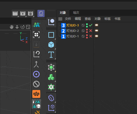
Task: Click the grey disable (no) icon
Action: (x=36, y=84)
